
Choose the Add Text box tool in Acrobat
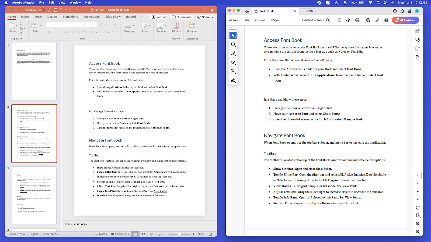[233, 72]
